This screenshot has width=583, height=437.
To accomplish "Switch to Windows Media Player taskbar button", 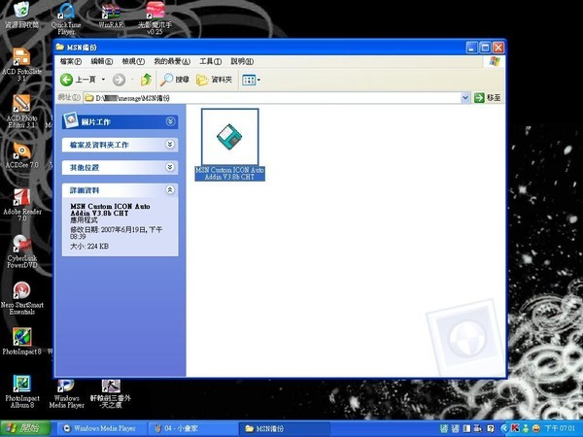I will click(x=100, y=428).
